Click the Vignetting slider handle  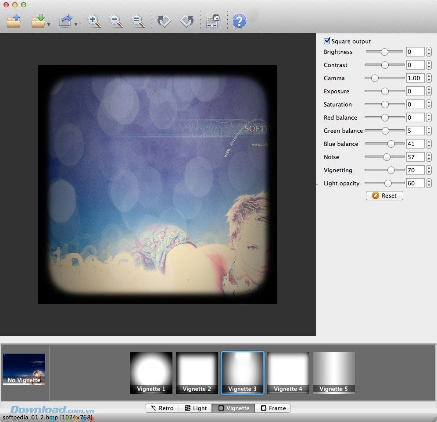390,170
